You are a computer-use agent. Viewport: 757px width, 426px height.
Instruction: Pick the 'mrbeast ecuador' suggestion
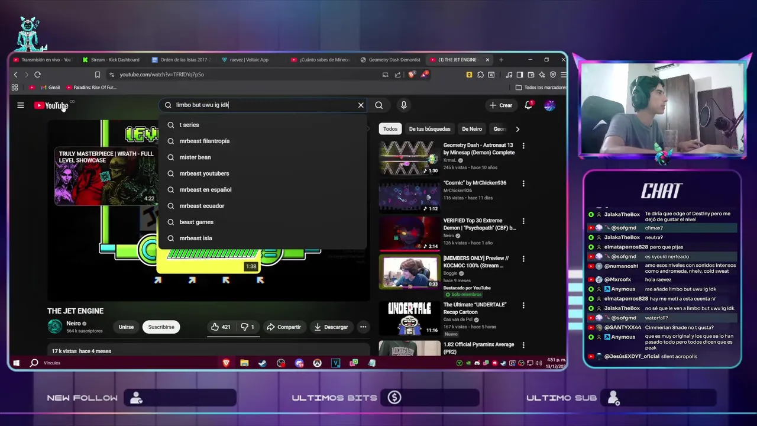(263, 206)
